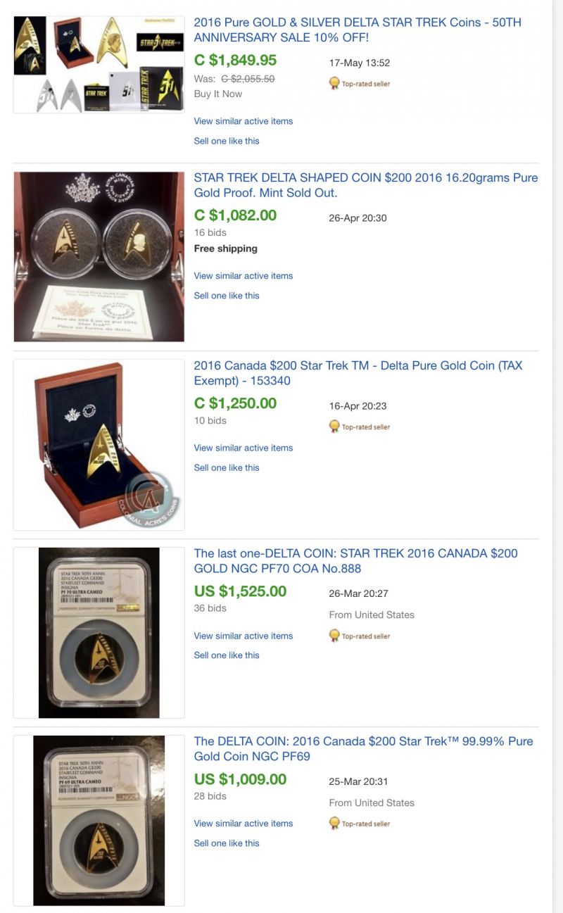Click thumbnail collage of gold and silver delta coins
The height and width of the screenshot is (913, 563).
[99, 65]
